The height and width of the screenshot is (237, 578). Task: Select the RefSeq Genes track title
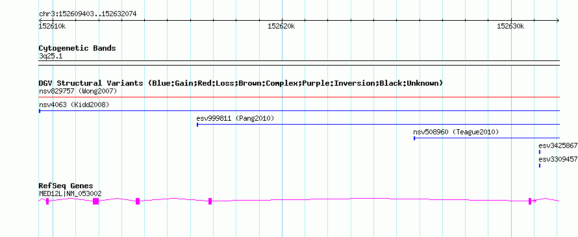[x=66, y=186]
